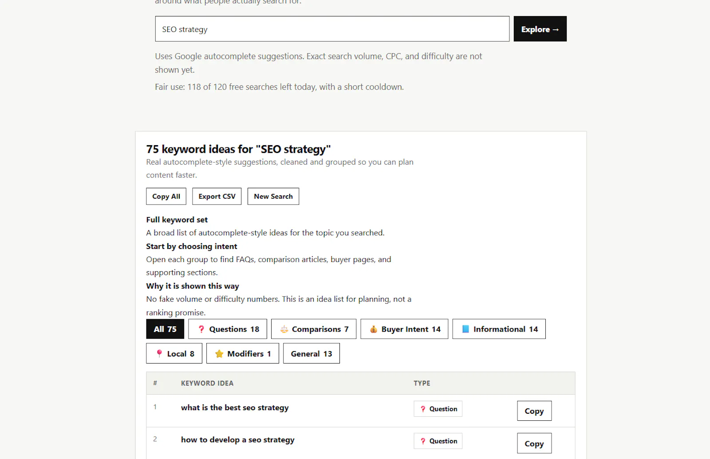Export results with Export CSV
Viewport: 710px width, 459px height.
pos(217,196)
